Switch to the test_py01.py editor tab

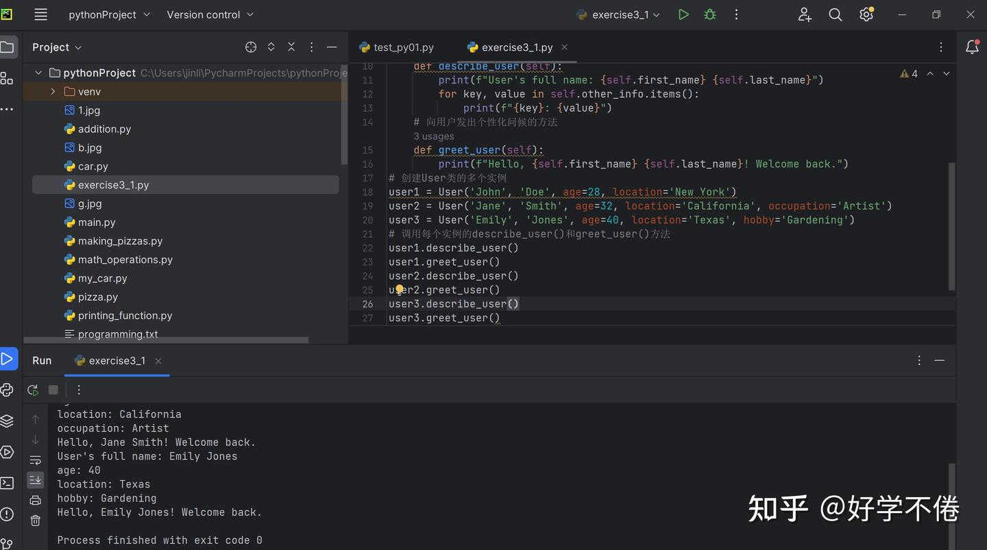[x=397, y=47]
